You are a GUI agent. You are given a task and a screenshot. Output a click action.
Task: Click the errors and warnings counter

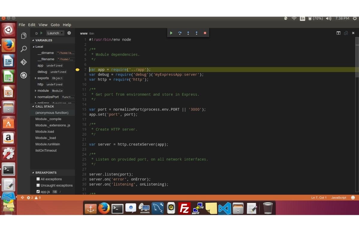[x=34, y=198]
